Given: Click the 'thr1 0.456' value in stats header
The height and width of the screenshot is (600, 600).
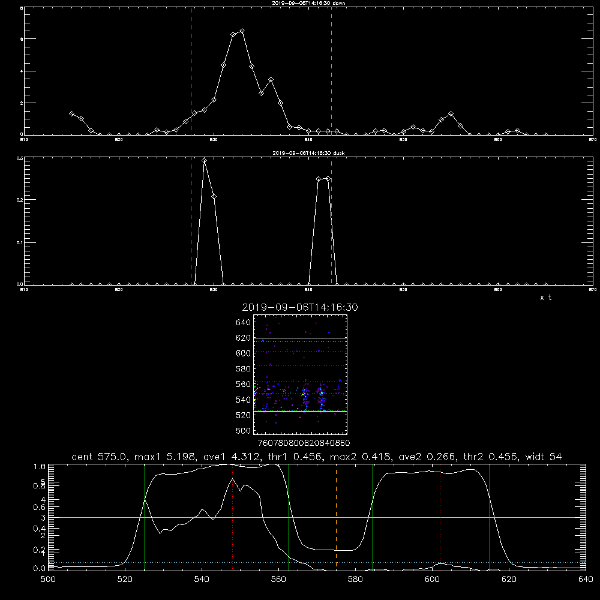Looking at the screenshot, I should (x=295, y=457).
